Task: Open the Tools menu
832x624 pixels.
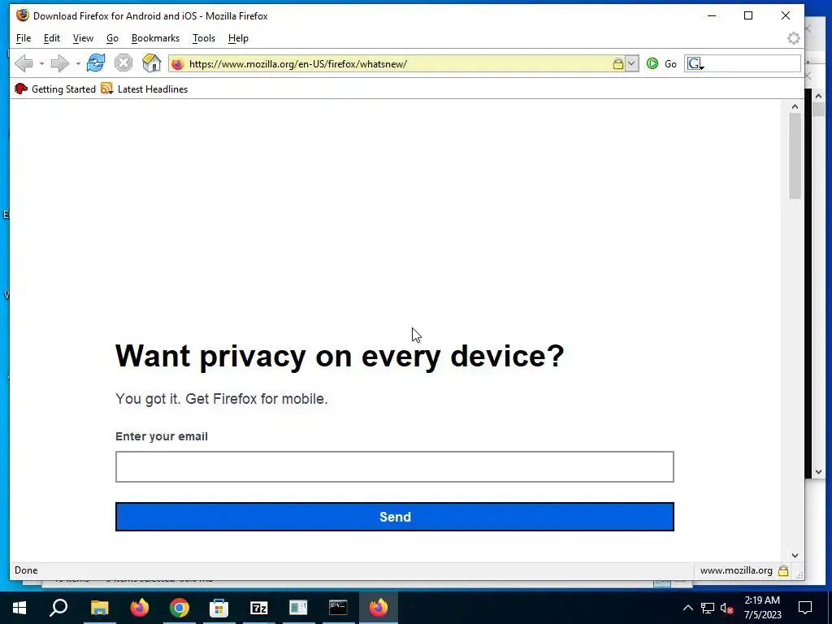Action: pyautogui.click(x=204, y=38)
